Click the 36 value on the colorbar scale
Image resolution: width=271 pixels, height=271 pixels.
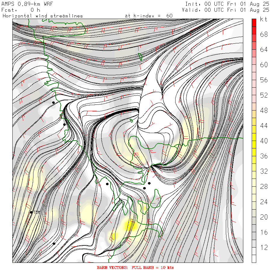(x=264, y=156)
